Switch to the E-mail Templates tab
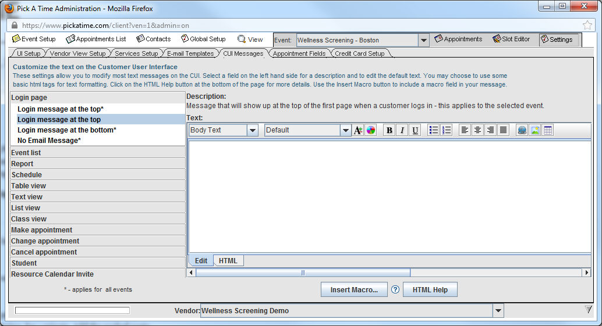602x326 pixels. click(x=190, y=53)
